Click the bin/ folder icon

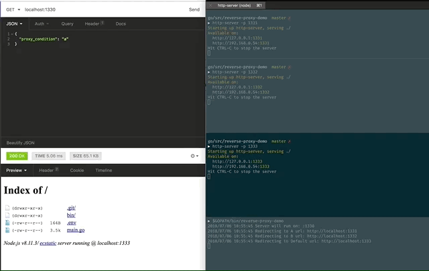[7, 215]
